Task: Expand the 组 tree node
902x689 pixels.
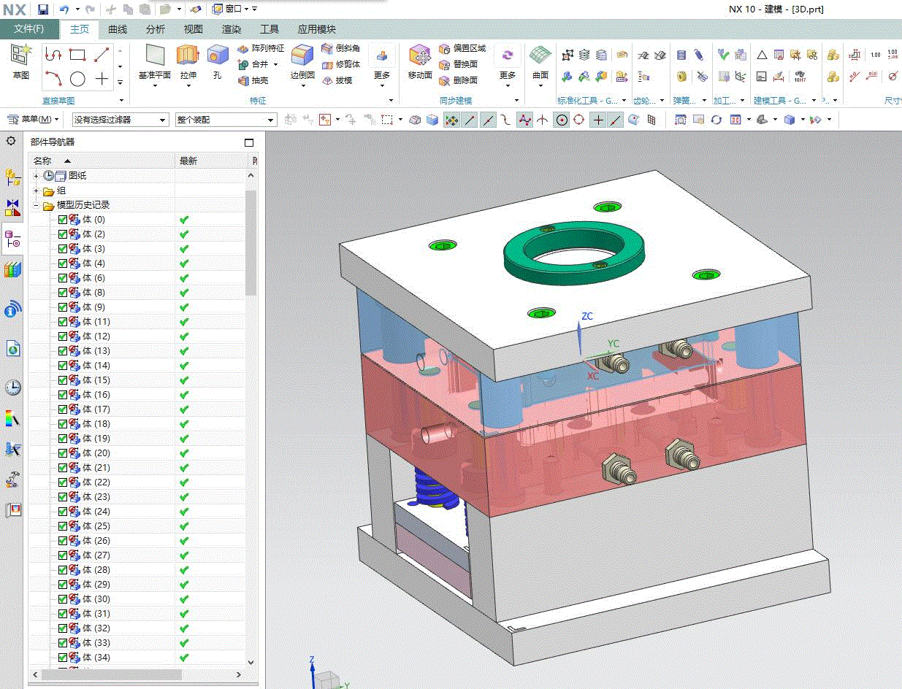Action: point(36,190)
